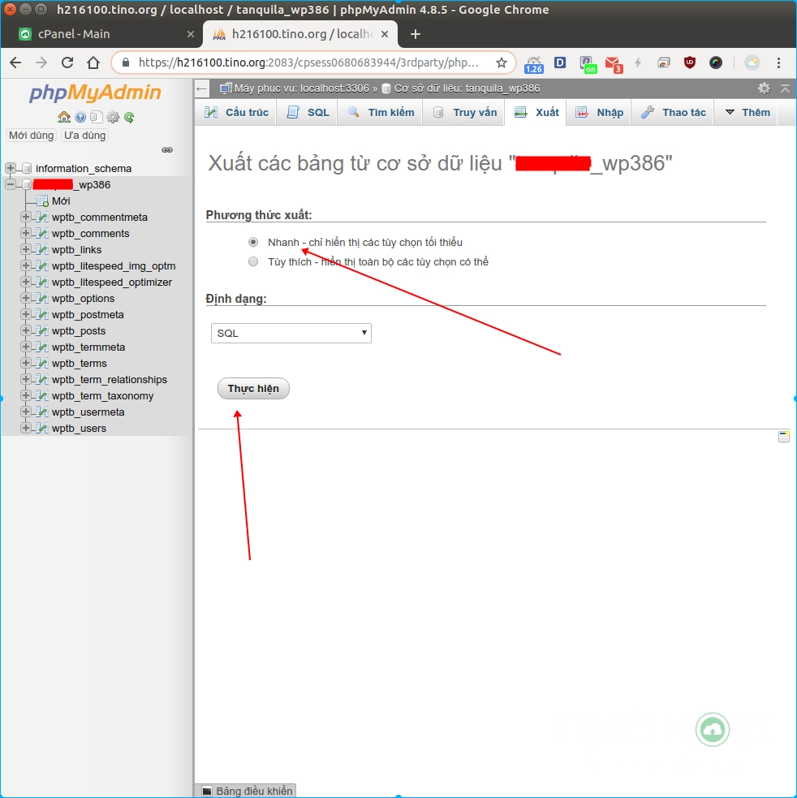
Task: Open the Chrome three-dot menu
Action: point(778,63)
